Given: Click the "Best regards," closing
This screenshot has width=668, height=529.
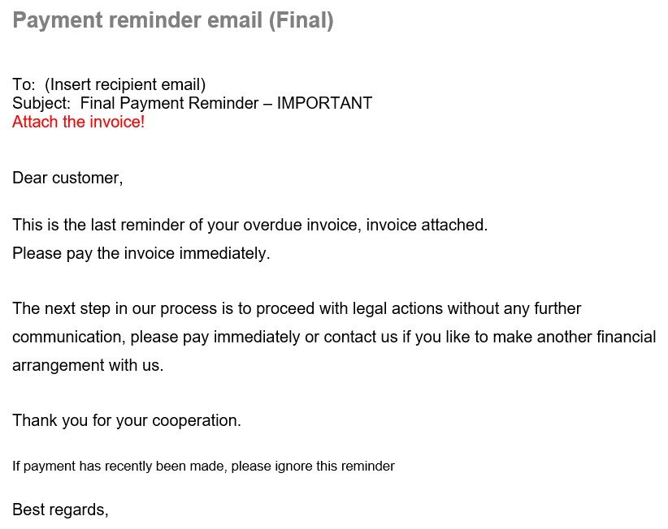Looking at the screenshot, I should 60,510.
